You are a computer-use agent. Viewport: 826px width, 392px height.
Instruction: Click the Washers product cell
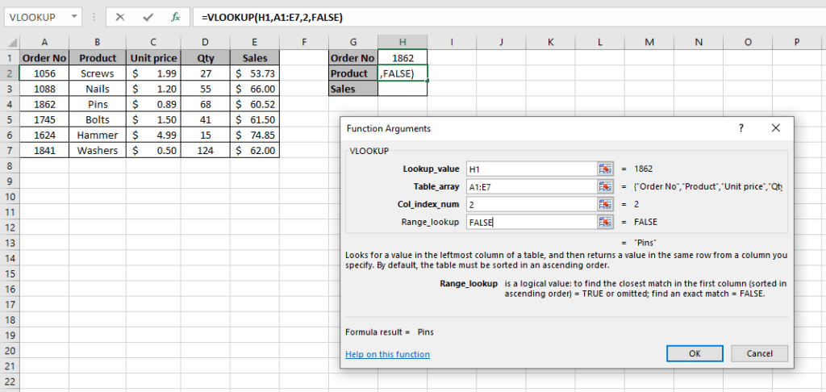98,151
